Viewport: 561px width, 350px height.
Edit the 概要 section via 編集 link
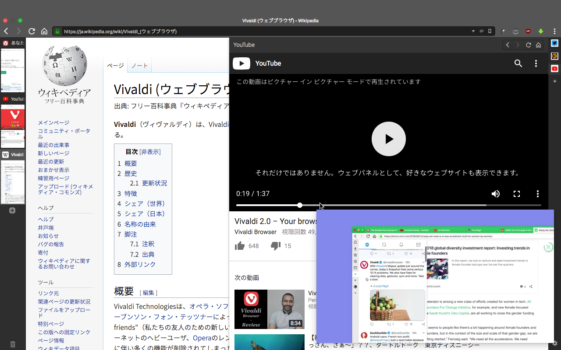pos(148,293)
